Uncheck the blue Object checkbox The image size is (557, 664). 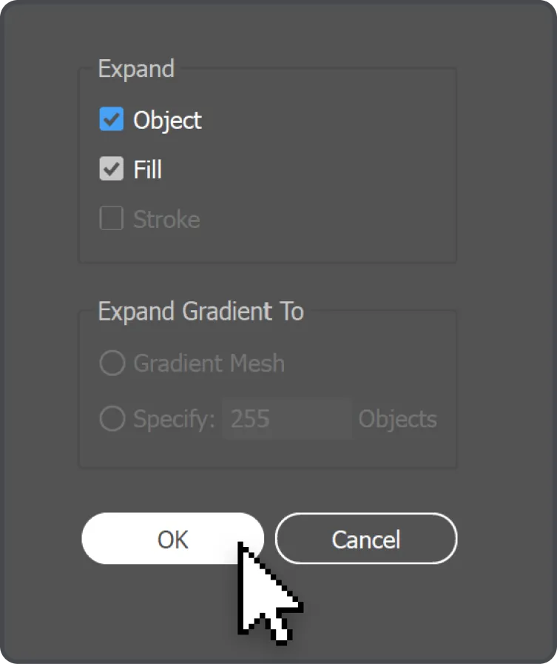pos(111,119)
